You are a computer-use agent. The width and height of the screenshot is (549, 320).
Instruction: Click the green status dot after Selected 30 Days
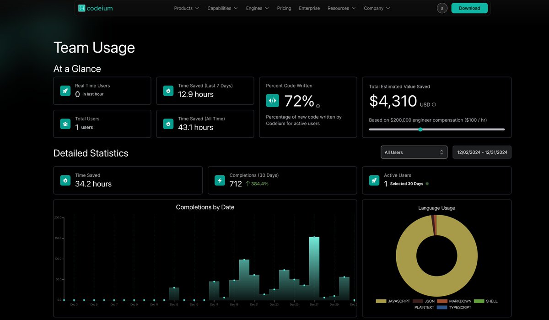pyautogui.click(x=427, y=184)
